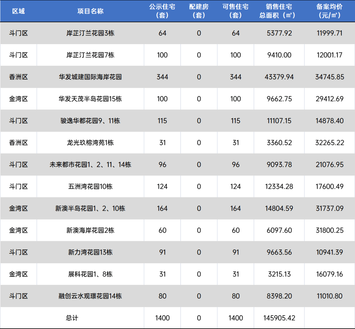Click the price value 14878.40
355x329 pixels.
pos(330,121)
